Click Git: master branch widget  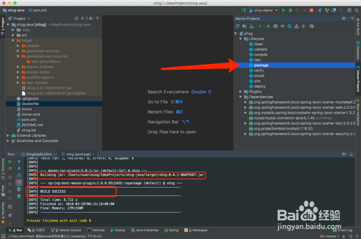pyautogui.click(x=329, y=236)
